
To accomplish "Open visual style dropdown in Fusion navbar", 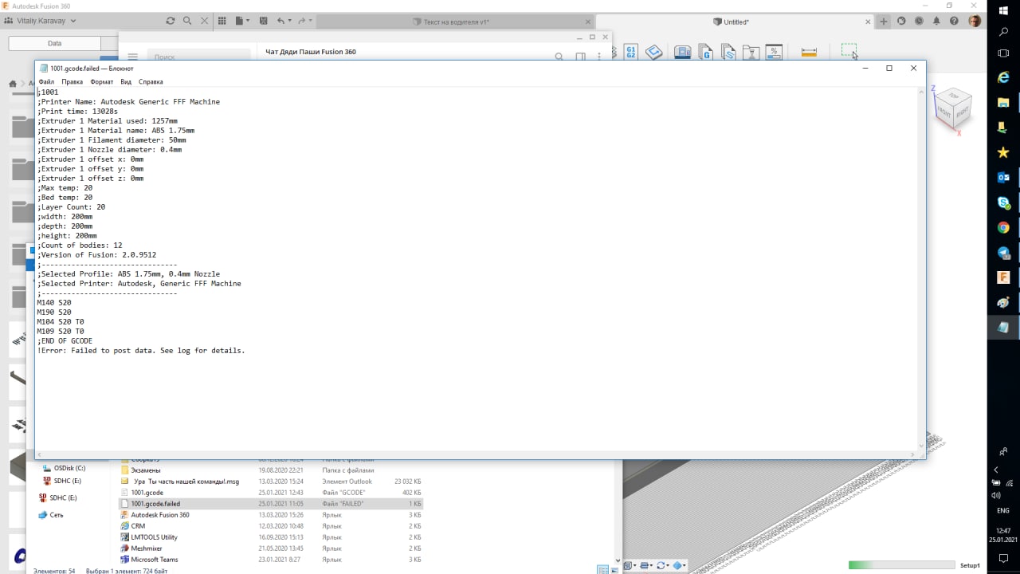I will pos(680,566).
